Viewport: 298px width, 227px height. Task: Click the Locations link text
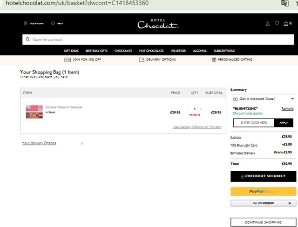coord(37,24)
